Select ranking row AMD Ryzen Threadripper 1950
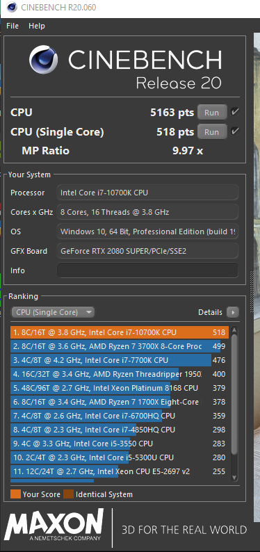Image resolution: width=260 pixels, height=552 pixels. [x=120, y=374]
